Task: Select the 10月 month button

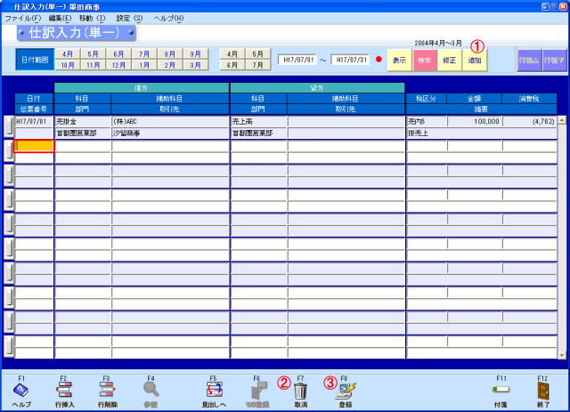Action: pos(68,65)
